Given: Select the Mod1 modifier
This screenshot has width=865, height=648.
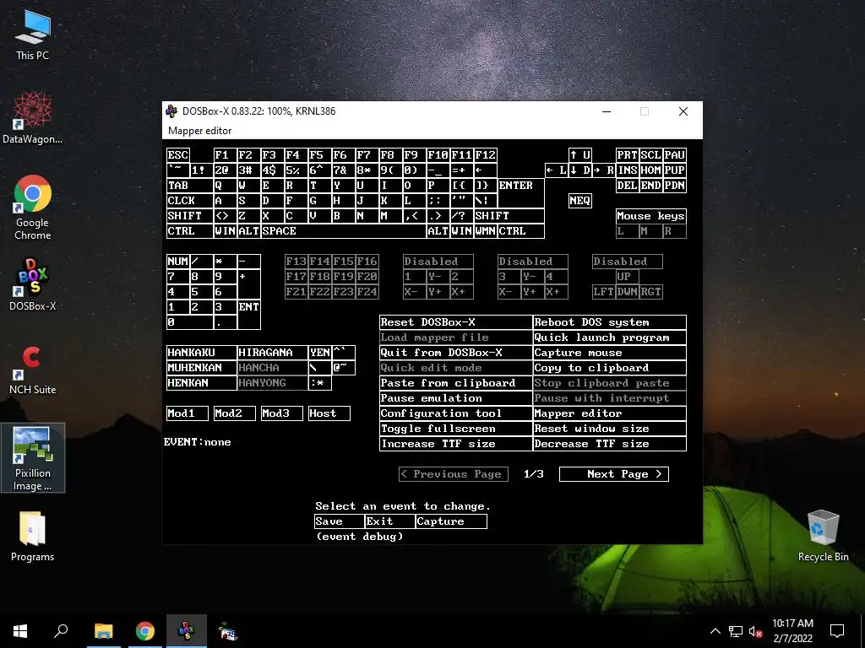Looking at the screenshot, I should click(x=188, y=413).
